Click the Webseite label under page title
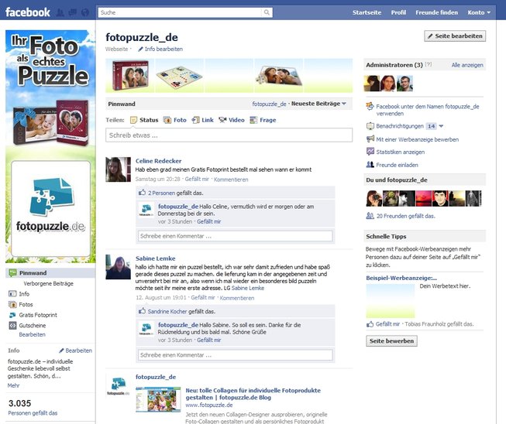 click(x=116, y=49)
